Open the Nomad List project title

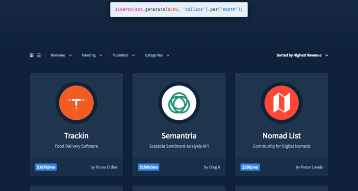(281, 136)
